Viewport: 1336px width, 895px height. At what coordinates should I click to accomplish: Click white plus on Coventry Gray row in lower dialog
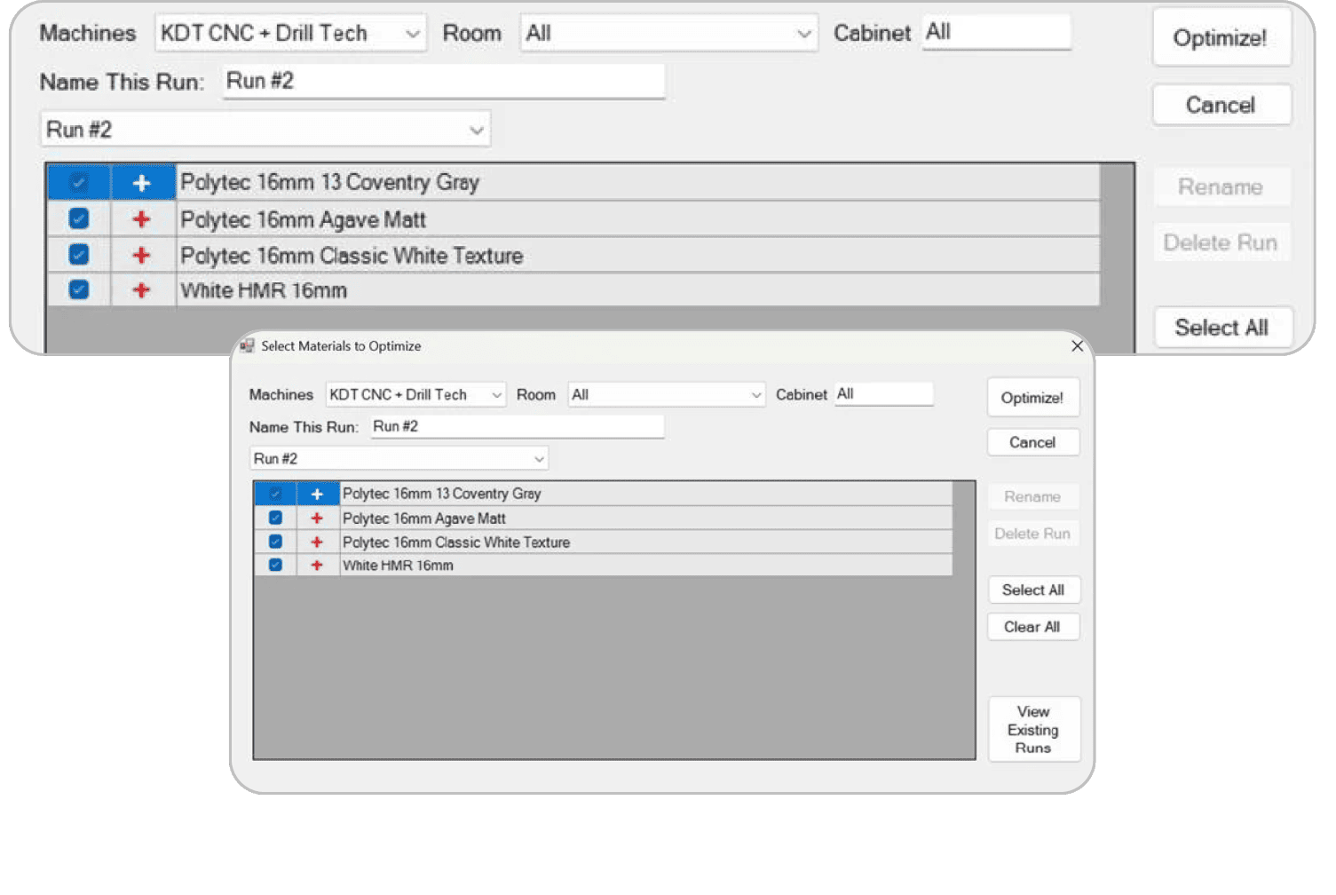[317, 495]
